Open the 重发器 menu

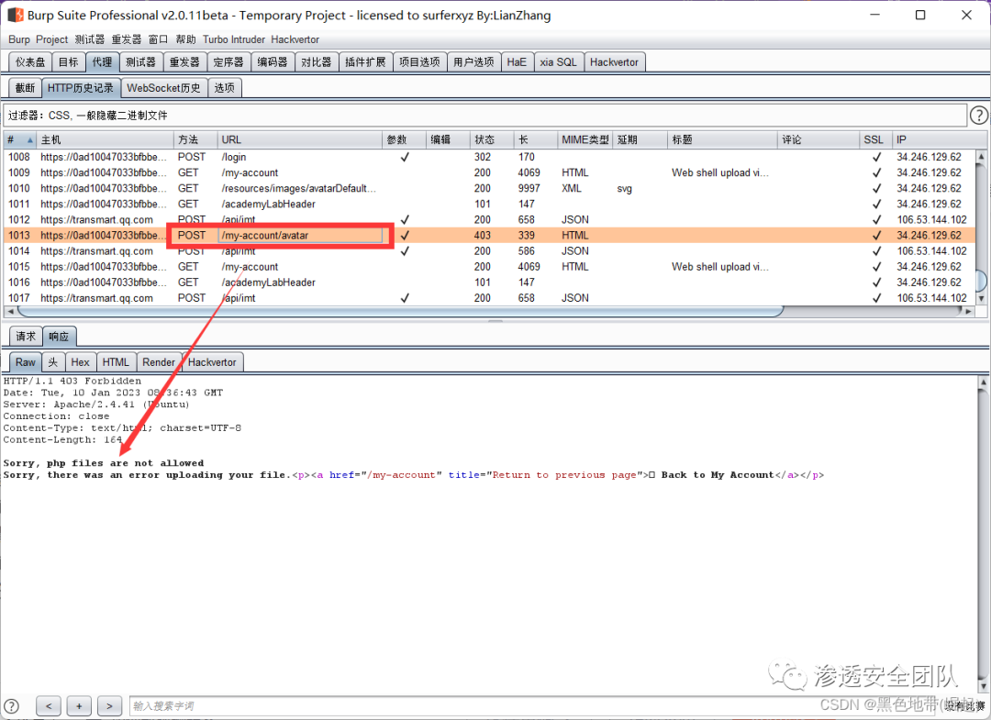click(x=127, y=39)
